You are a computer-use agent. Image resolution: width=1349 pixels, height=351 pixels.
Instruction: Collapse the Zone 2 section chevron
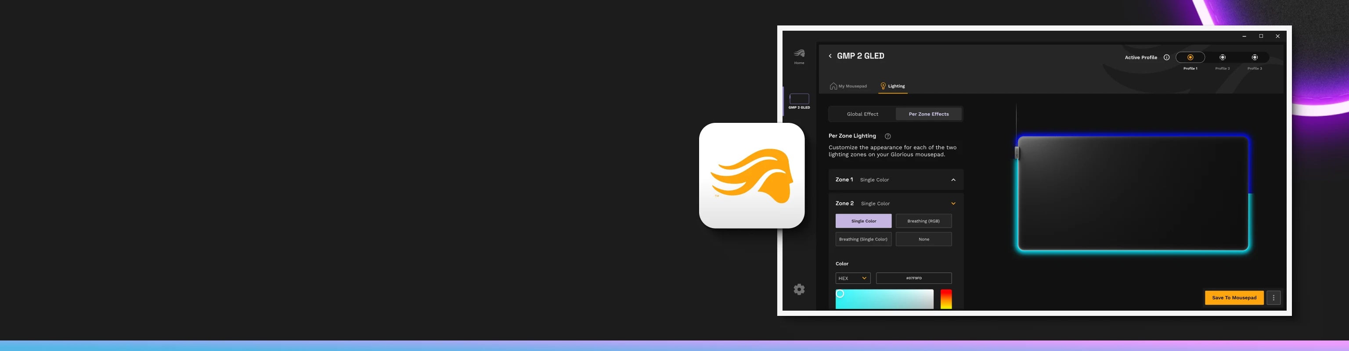(953, 204)
